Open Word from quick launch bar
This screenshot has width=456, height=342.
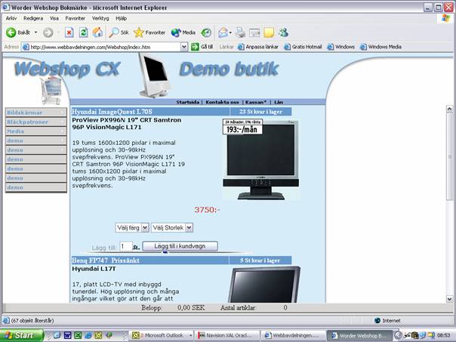[x=67, y=335]
